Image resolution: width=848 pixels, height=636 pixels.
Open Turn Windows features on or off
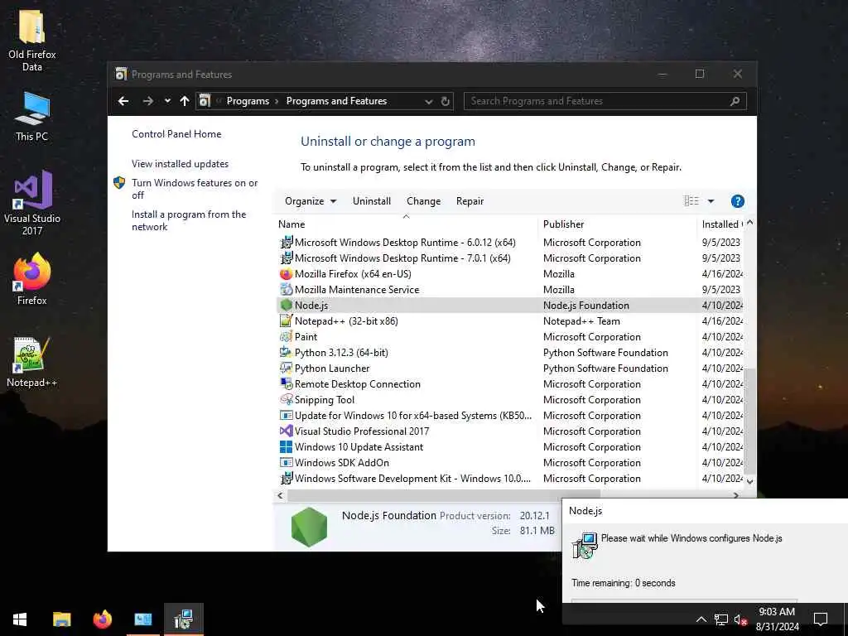195,189
